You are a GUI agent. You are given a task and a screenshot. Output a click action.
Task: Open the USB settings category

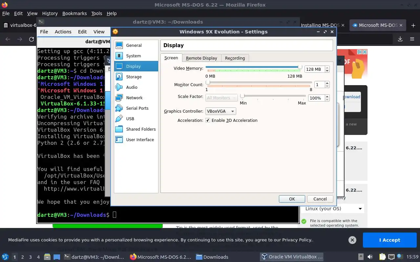coord(136,119)
